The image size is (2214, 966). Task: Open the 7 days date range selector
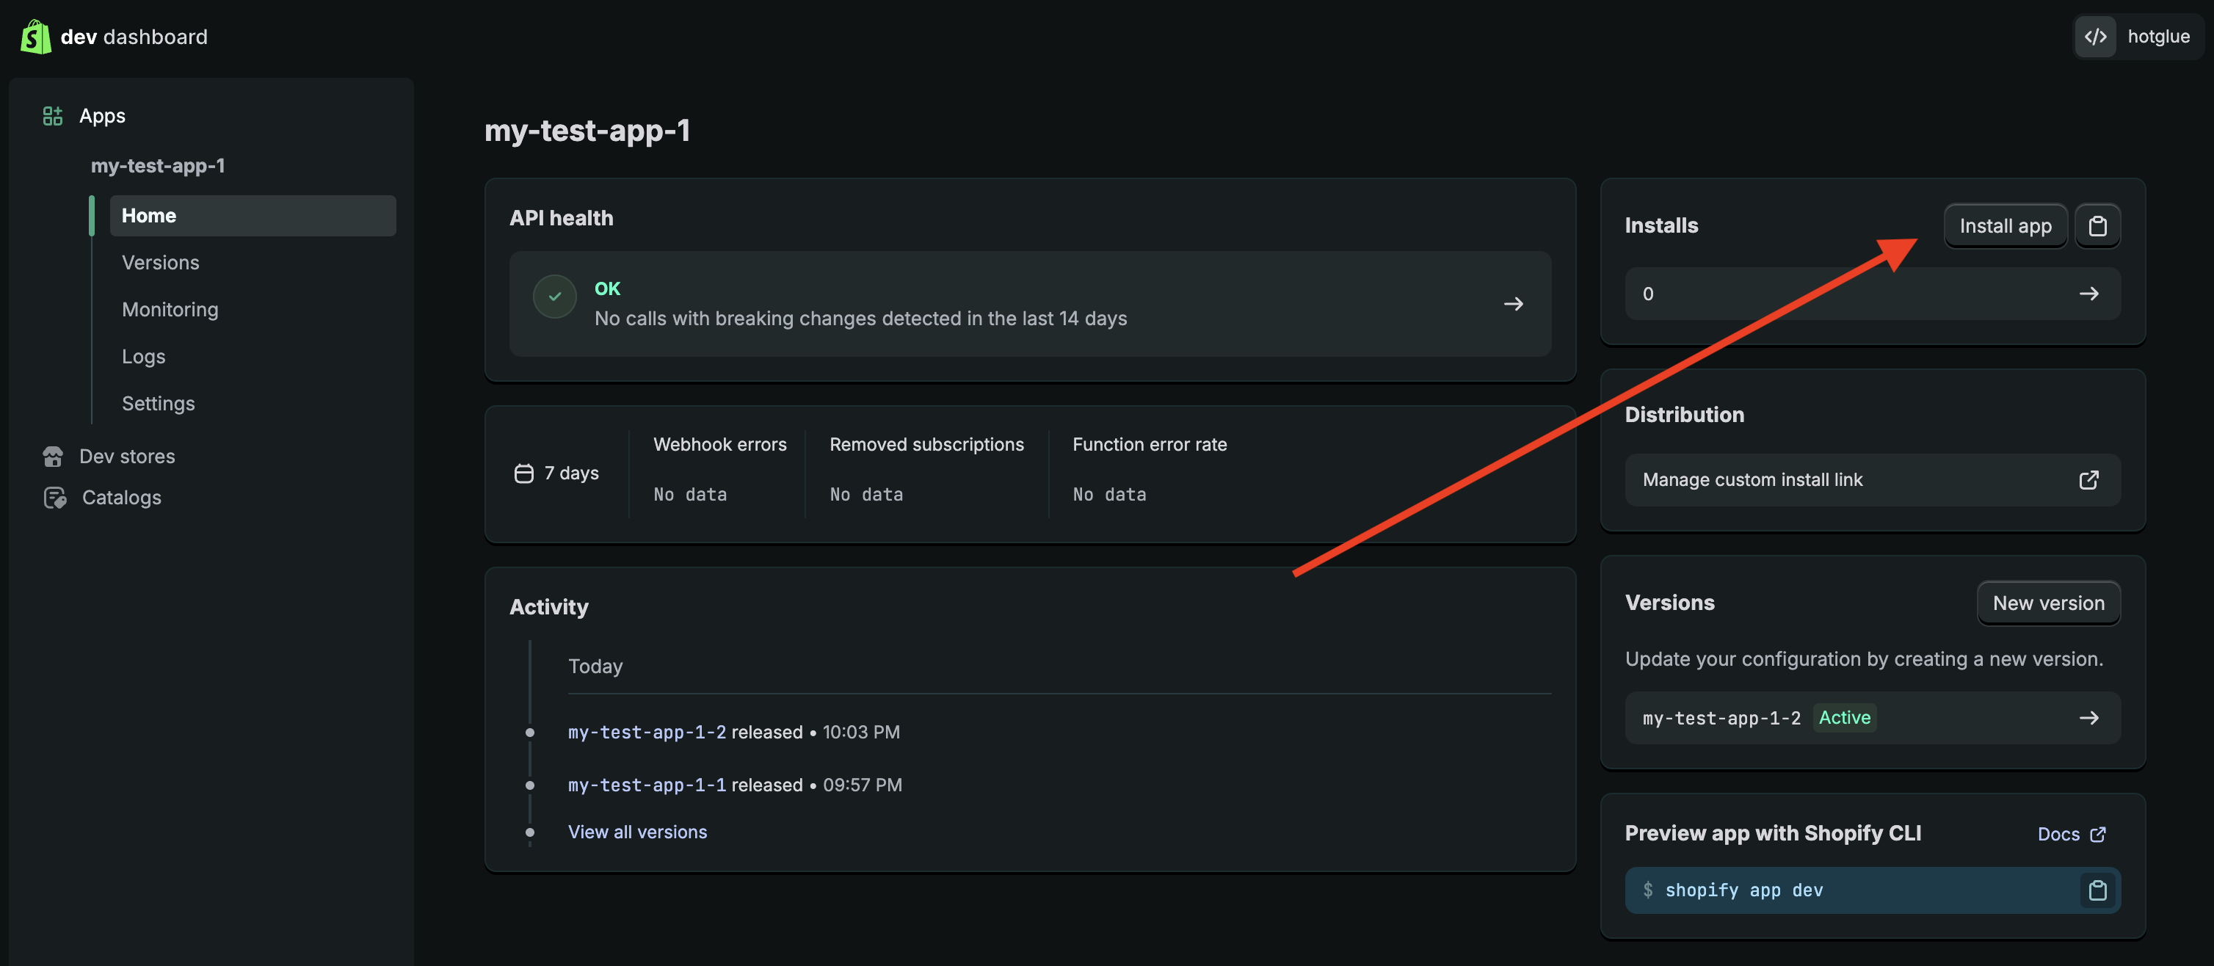[557, 473]
